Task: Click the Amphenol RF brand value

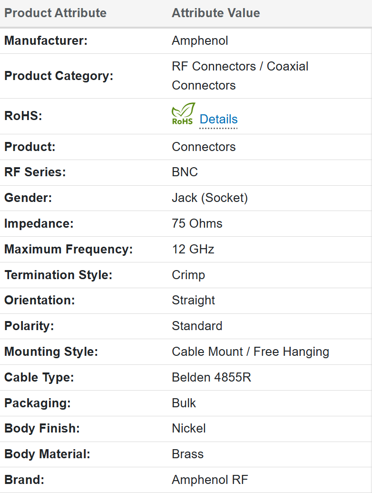Action: pyautogui.click(x=210, y=480)
